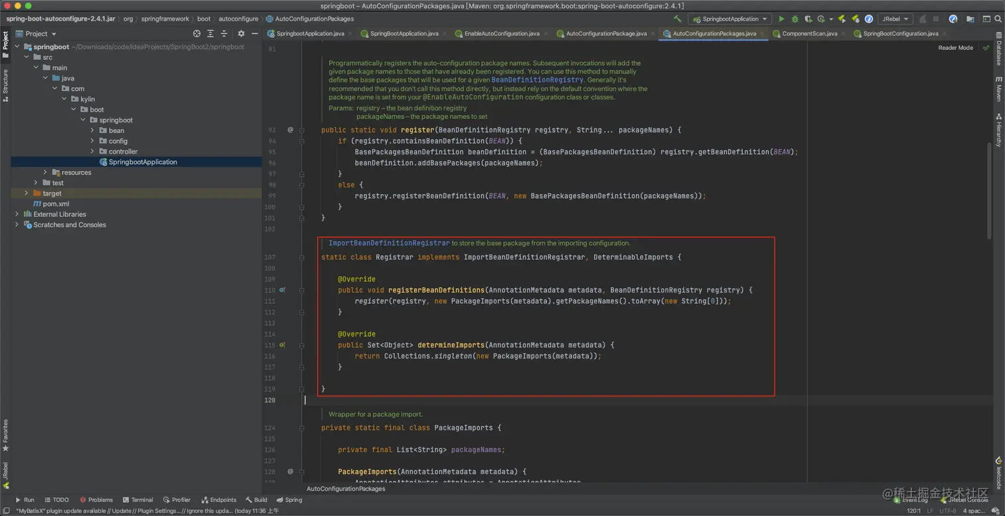
Task: Click the implemented method gutter icon at line 110
Action: tap(282, 290)
